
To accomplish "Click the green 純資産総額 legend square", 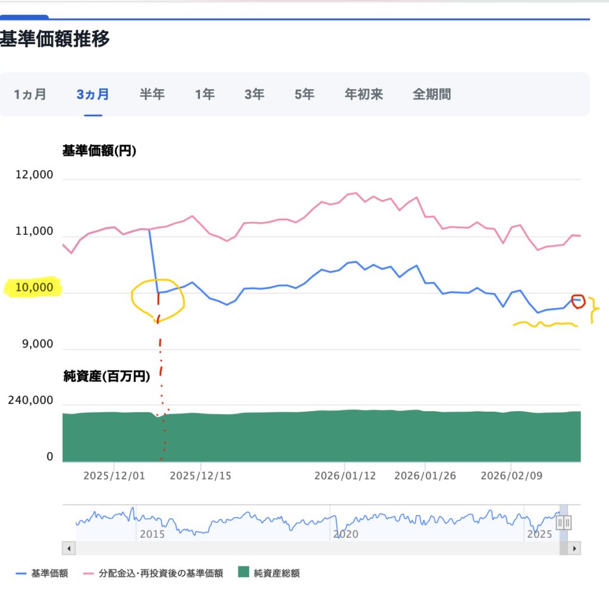I will (243, 573).
